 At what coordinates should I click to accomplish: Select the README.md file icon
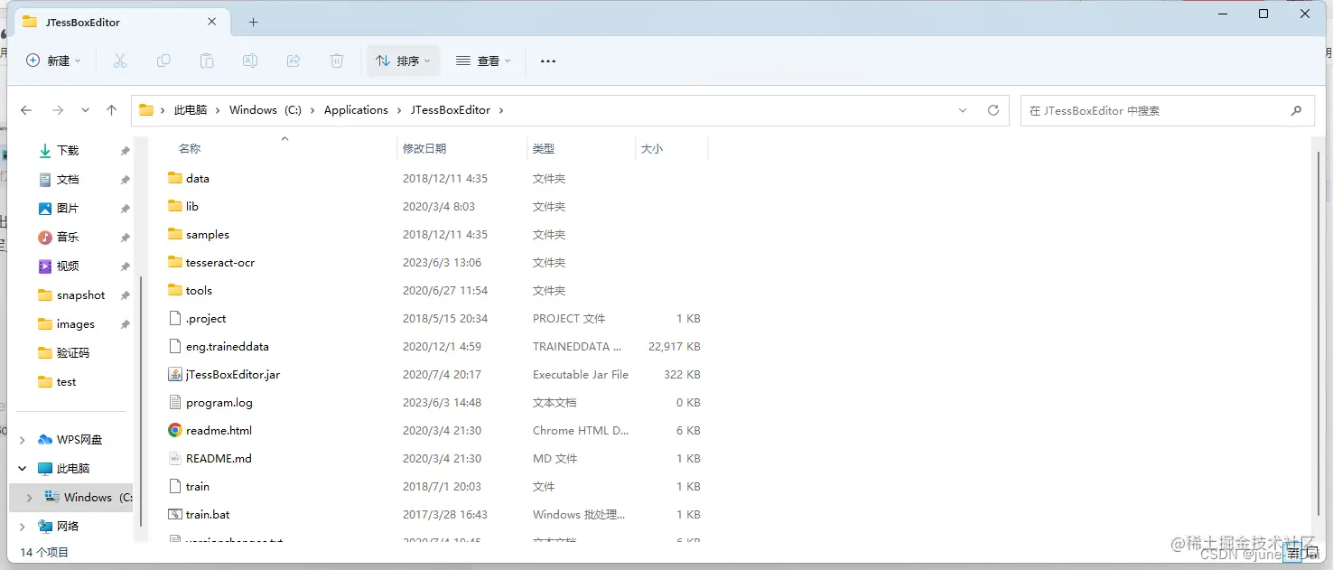(175, 458)
